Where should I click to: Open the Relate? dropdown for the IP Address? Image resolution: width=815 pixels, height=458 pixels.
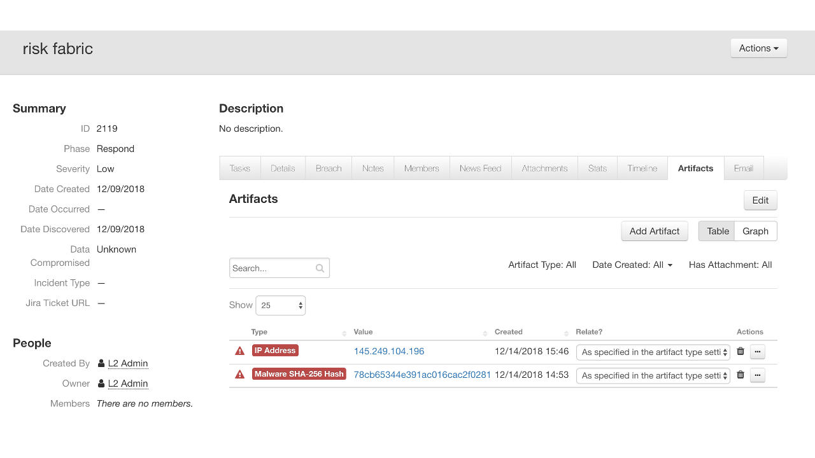point(653,352)
